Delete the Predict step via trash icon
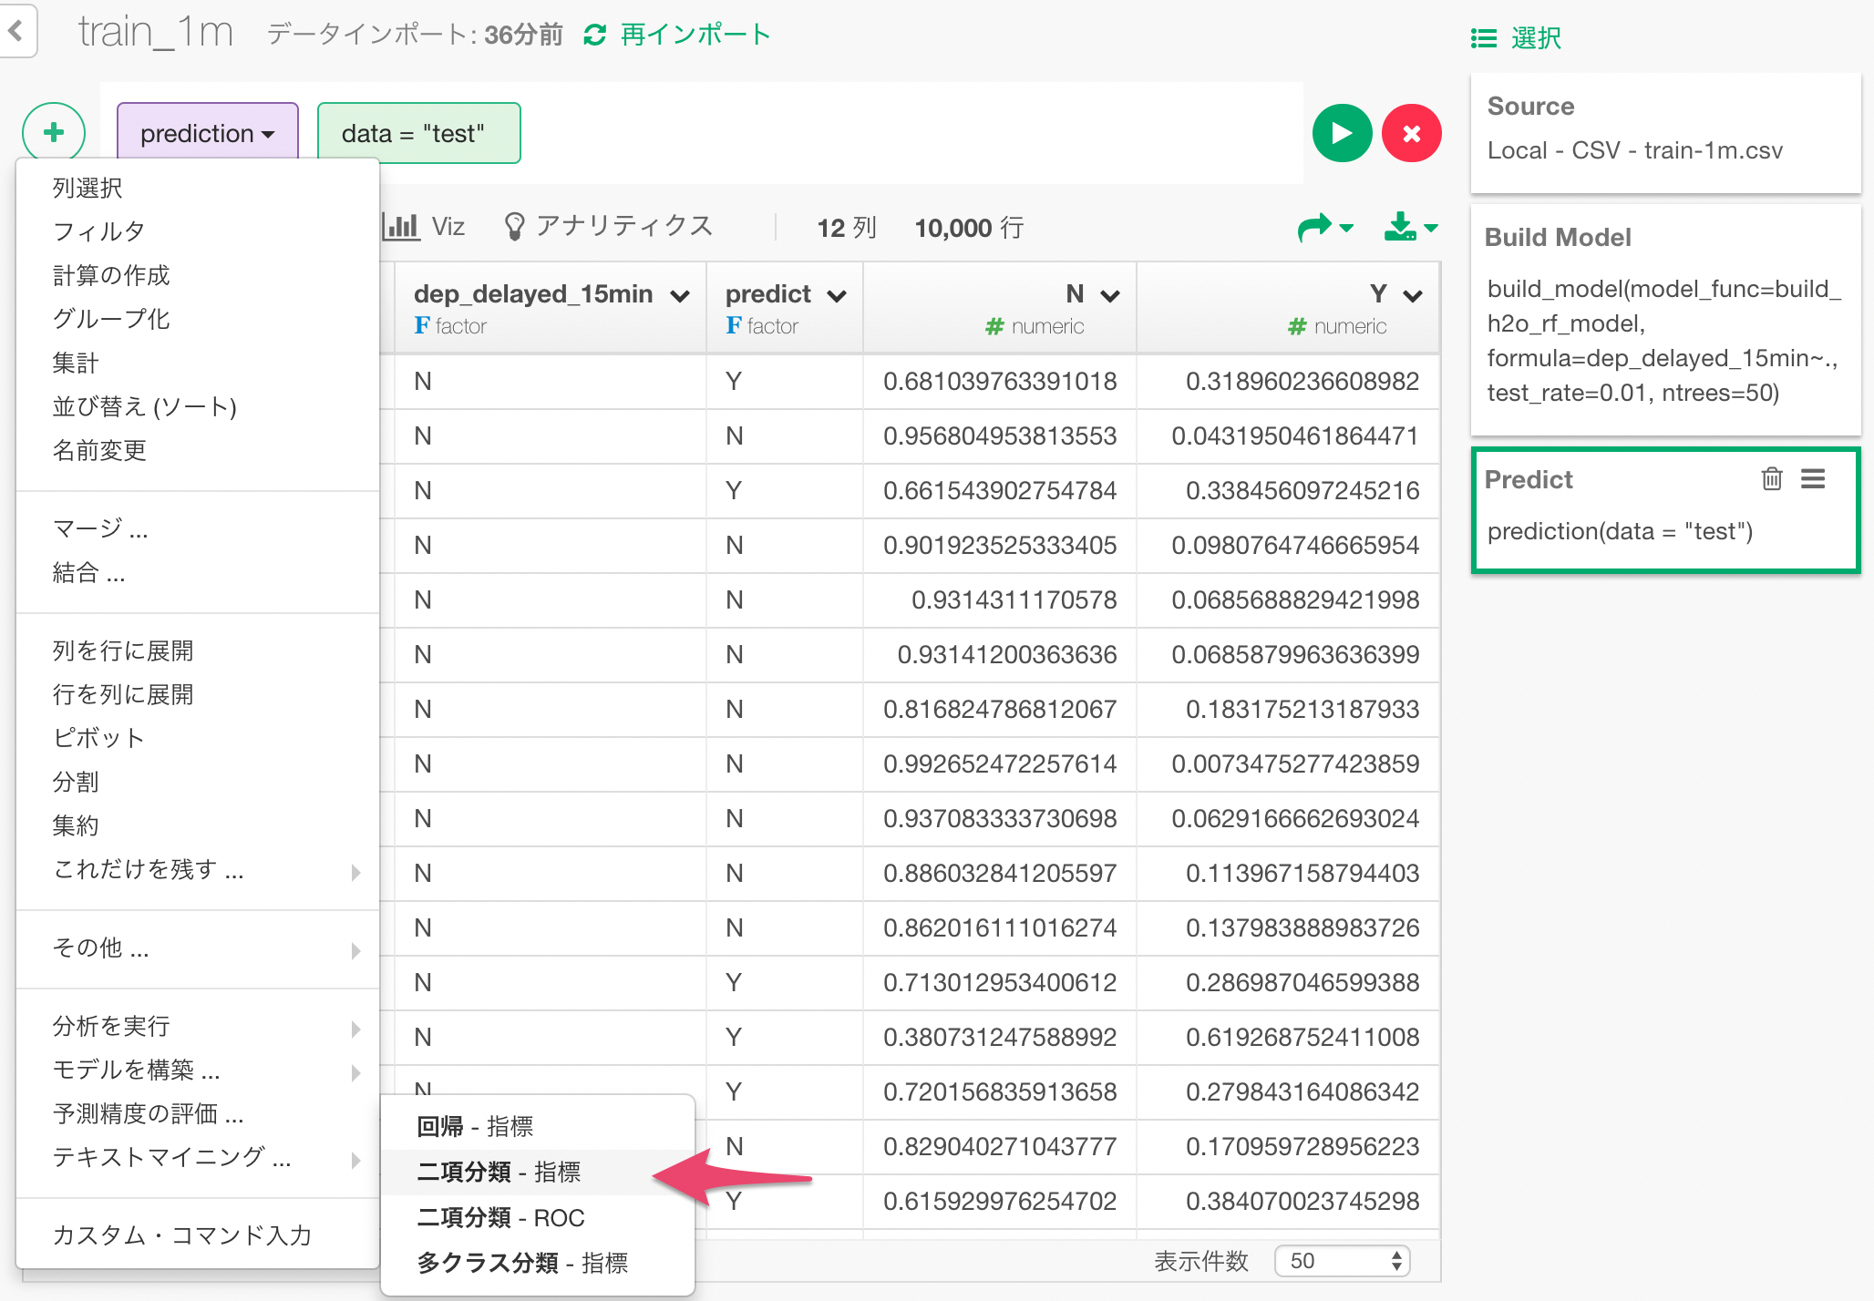Viewport: 1874px width, 1301px height. [x=1771, y=478]
